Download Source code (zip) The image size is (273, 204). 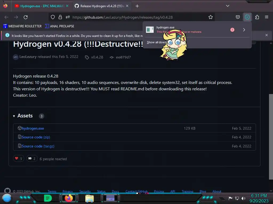[36, 137]
